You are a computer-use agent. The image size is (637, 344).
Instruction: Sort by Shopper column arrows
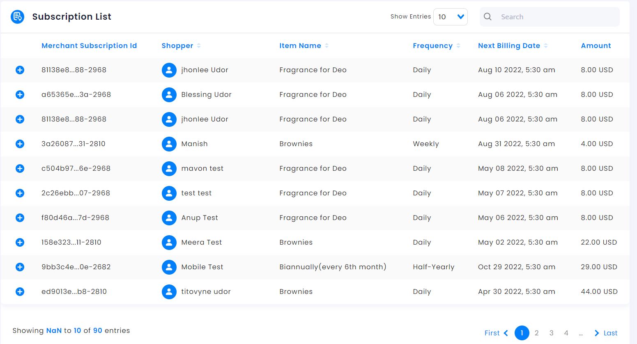(x=199, y=46)
